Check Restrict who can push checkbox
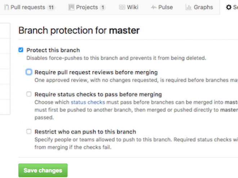The image size is (238, 178). tap(29, 131)
